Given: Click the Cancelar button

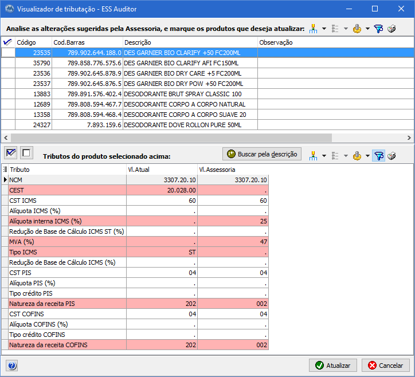Looking at the screenshot, I should (x=385, y=366).
